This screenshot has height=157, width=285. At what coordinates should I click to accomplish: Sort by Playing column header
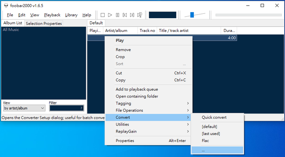(x=95, y=31)
